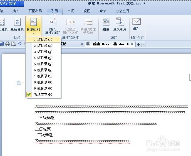Click the new document tab plus icon
Viewport: 191px width, 156px height.
138,44
